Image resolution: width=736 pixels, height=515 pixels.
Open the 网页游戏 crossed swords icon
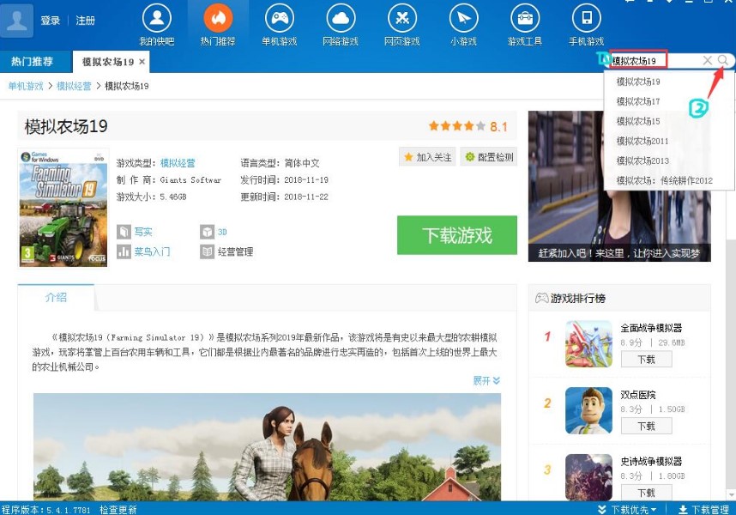[401, 19]
